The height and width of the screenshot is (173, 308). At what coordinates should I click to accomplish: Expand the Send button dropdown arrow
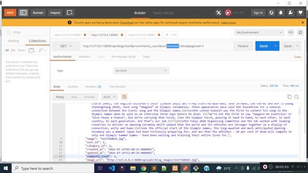click(276, 46)
